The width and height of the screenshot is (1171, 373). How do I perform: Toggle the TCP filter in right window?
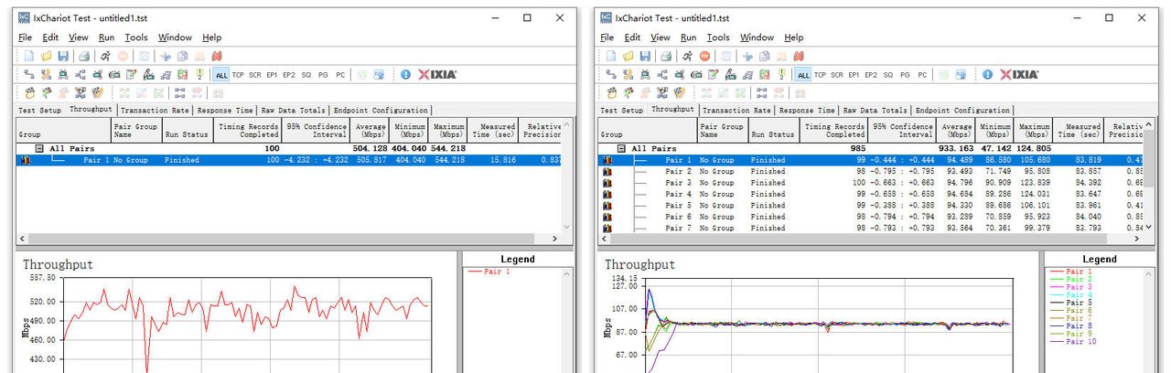[x=821, y=75]
